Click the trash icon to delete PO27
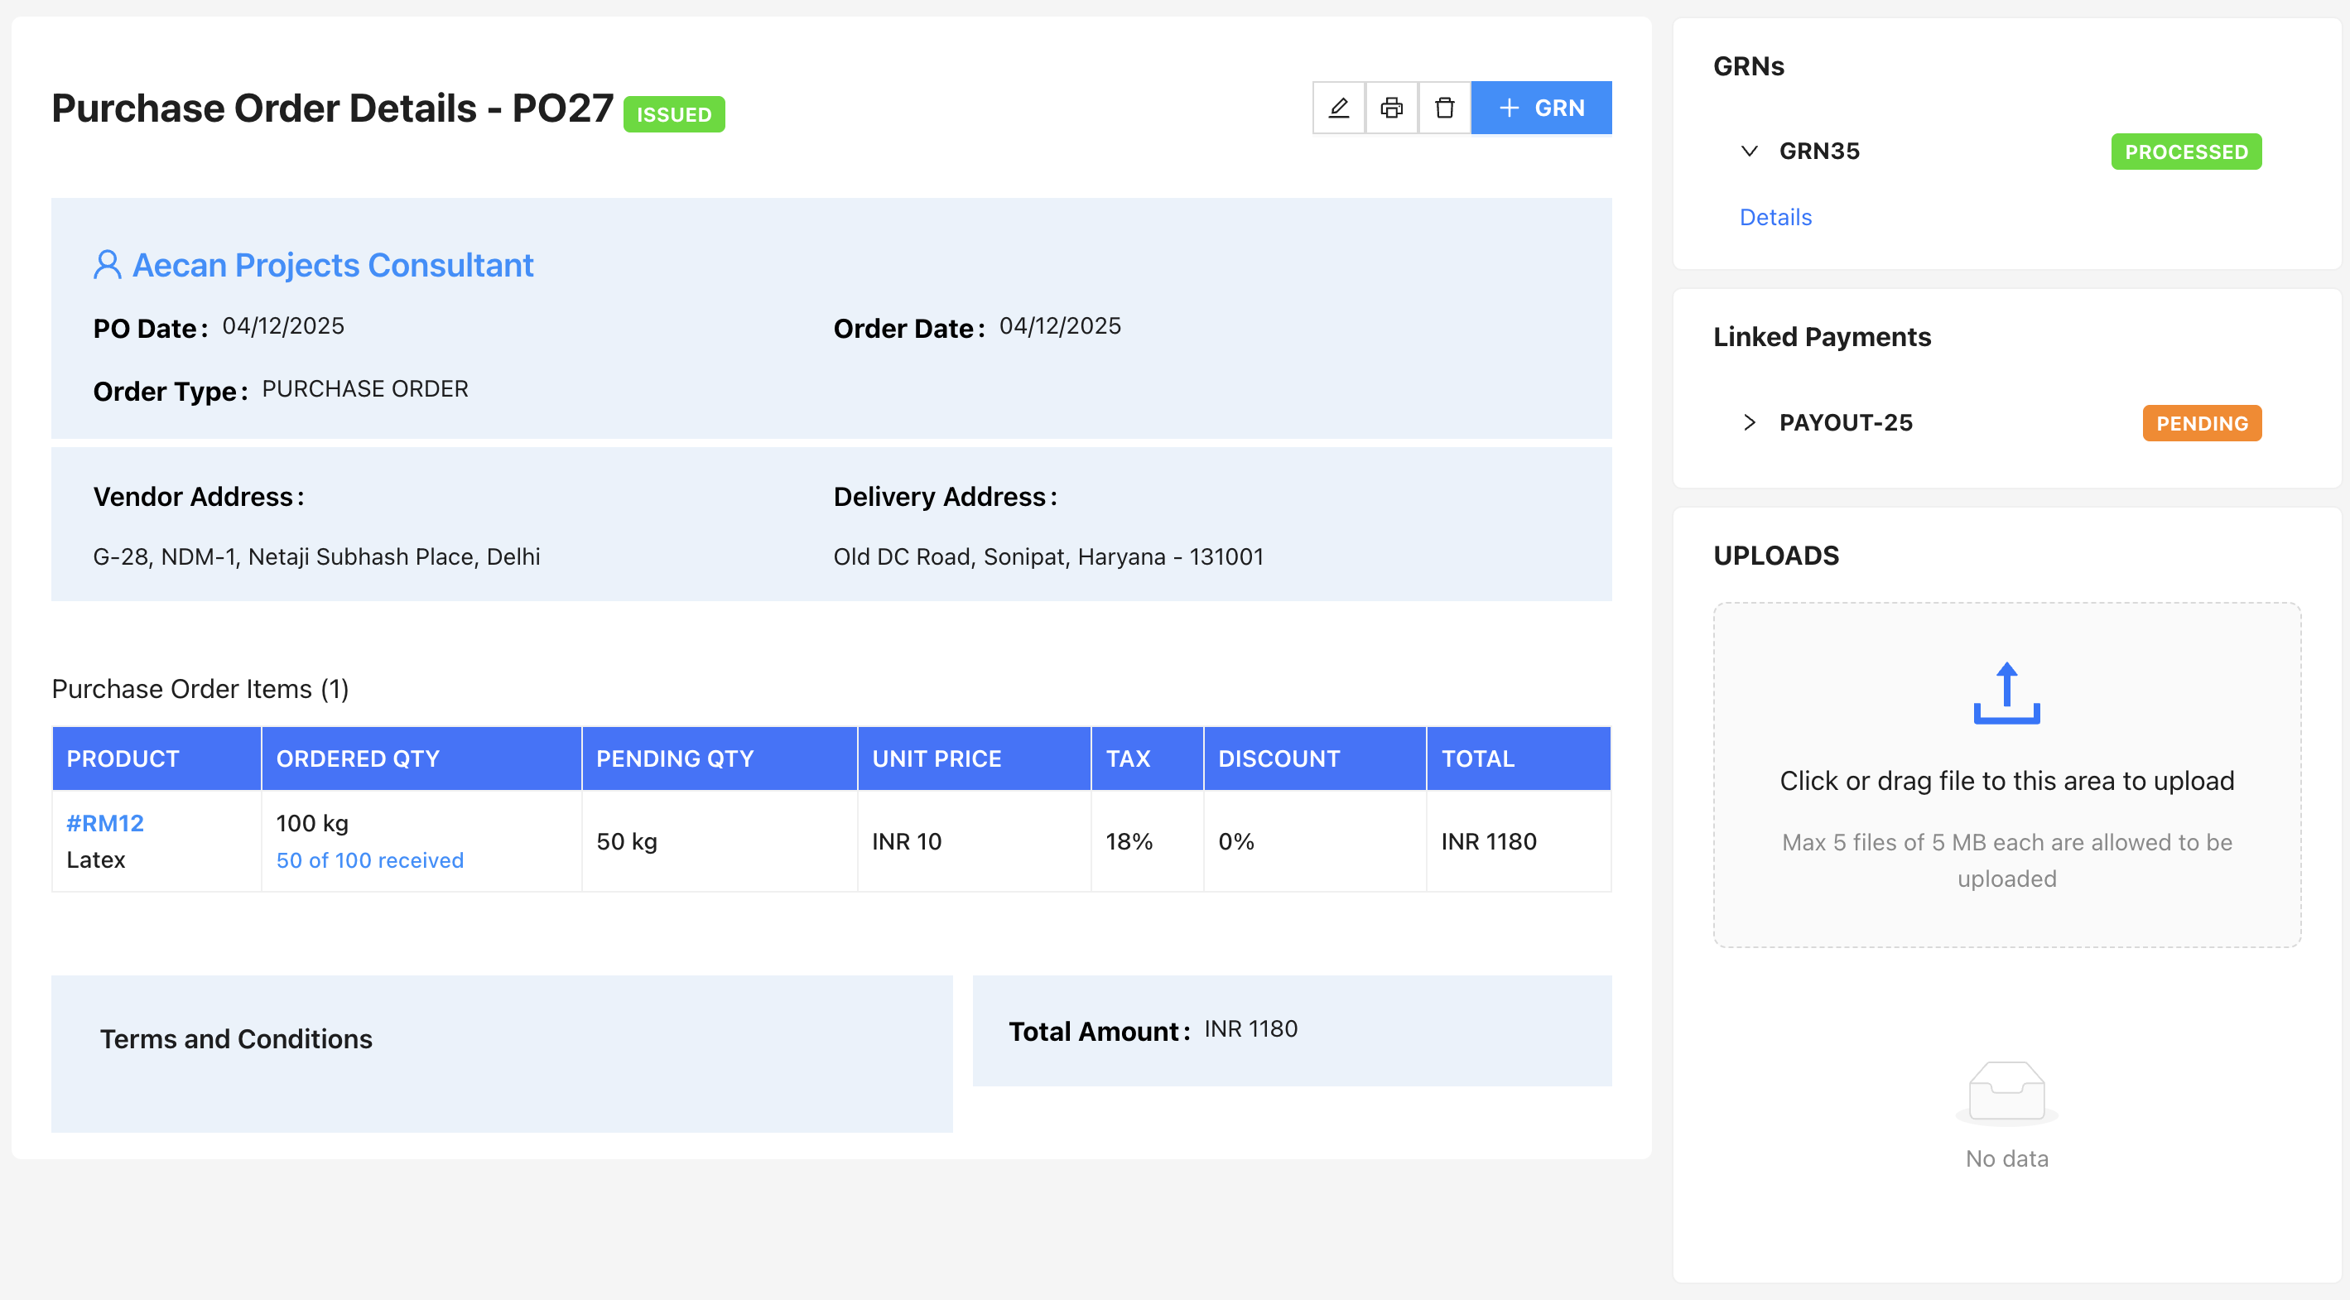The image size is (2350, 1300). click(1444, 107)
